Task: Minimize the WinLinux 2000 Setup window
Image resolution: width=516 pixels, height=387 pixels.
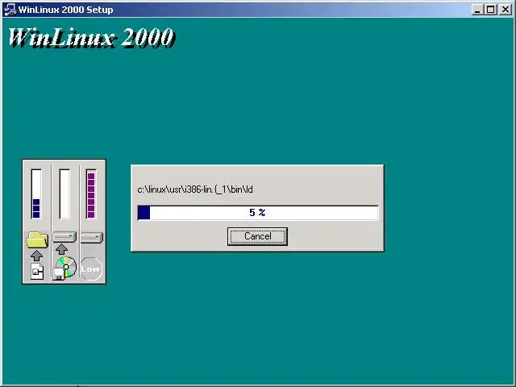Action: coord(477,10)
